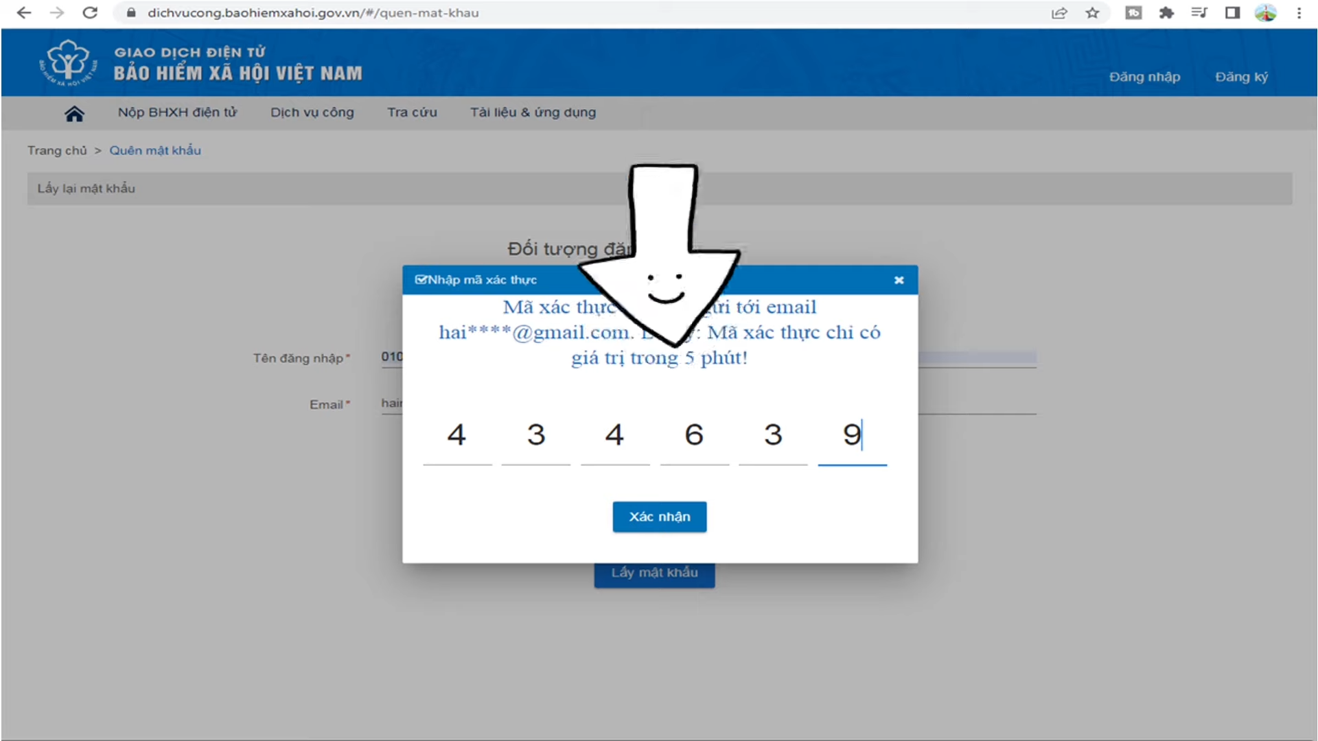Image resolution: width=1318 pixels, height=741 pixels.
Task: Expand Tài liệu & ứng dụng menu
Action: coord(533,113)
